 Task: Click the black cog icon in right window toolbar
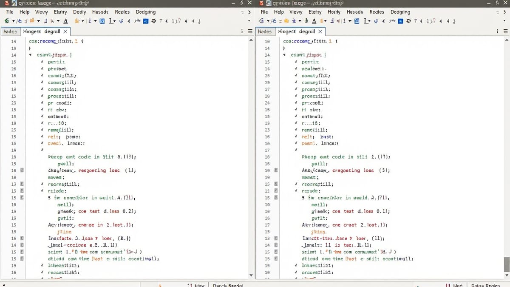tap(409, 21)
